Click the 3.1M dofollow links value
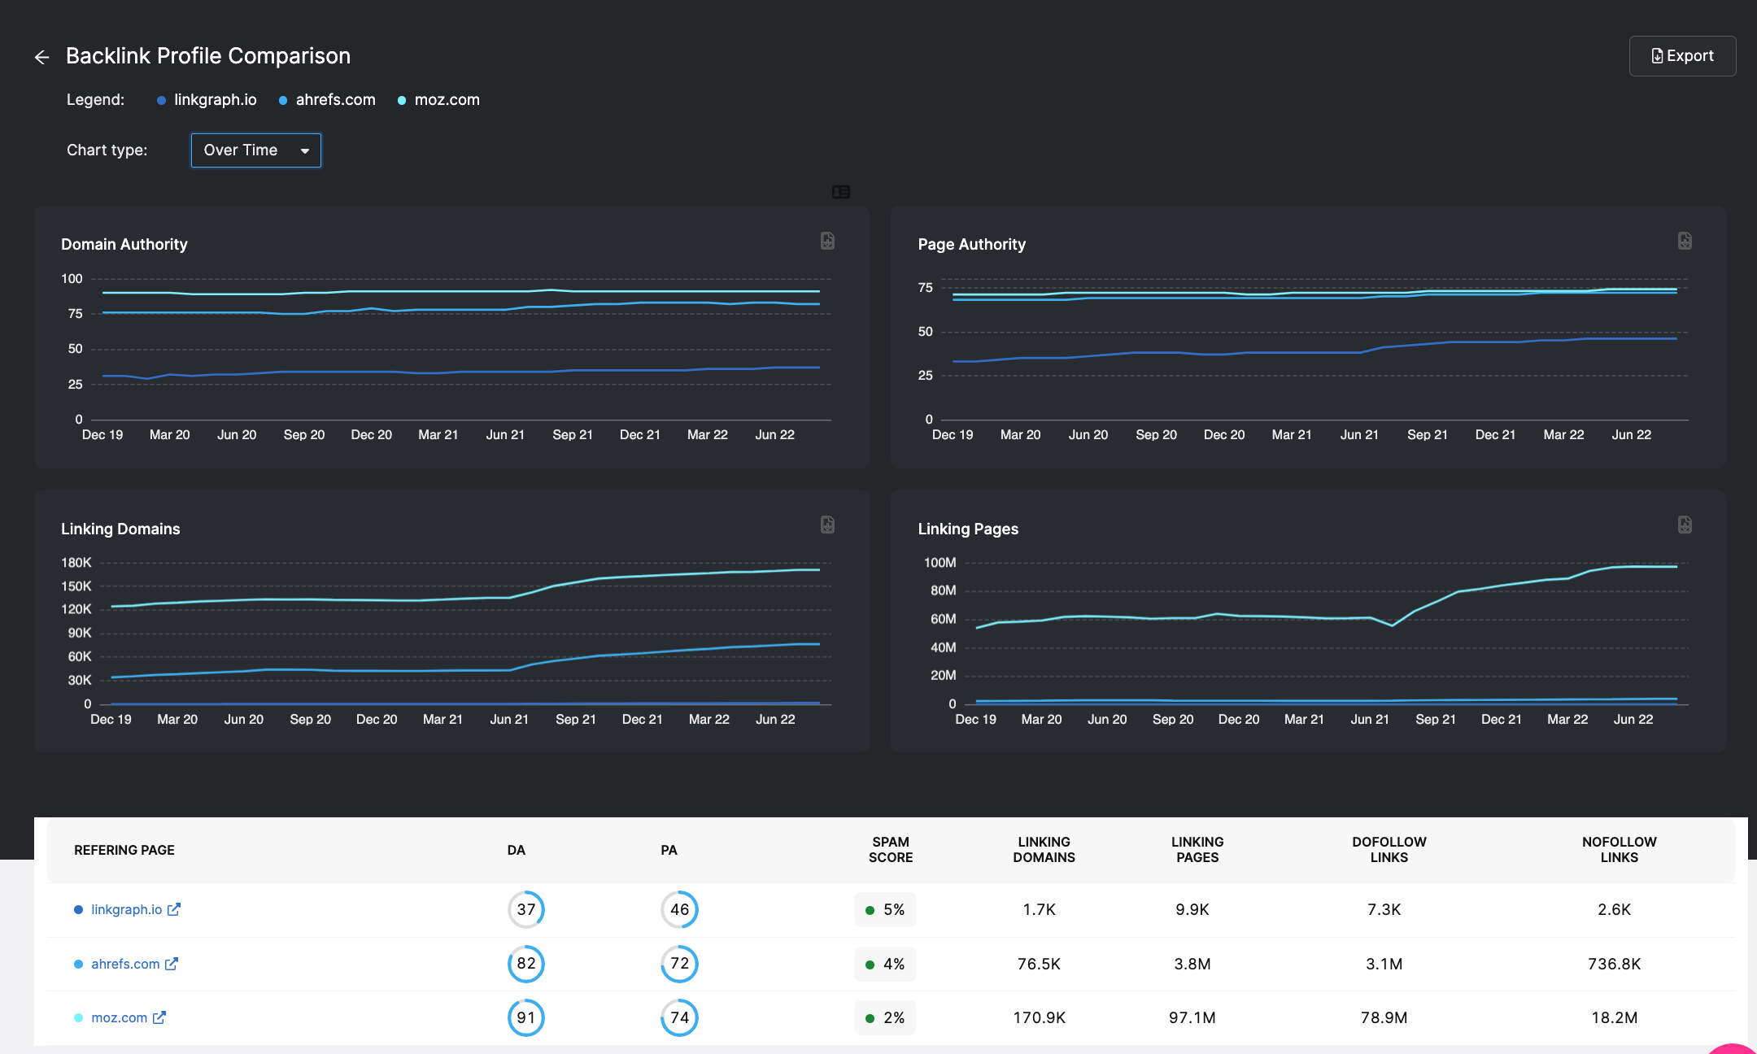This screenshot has width=1757, height=1054. (x=1384, y=964)
